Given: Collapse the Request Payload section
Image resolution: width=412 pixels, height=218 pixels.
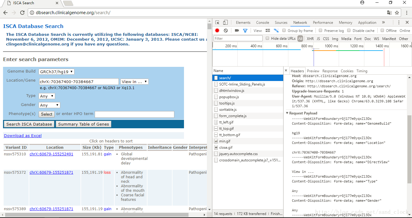Looking at the screenshot, I should [x=287, y=113].
